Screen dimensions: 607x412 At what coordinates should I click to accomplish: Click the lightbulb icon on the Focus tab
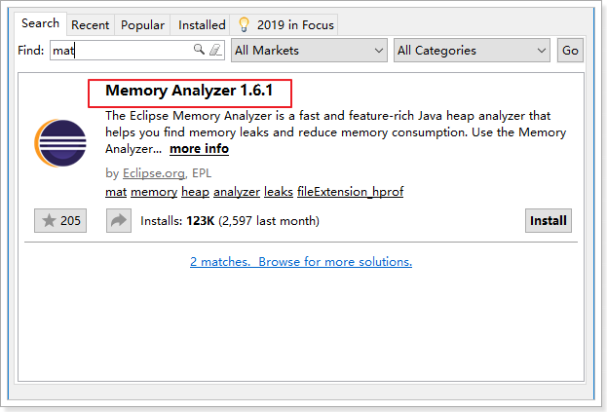244,24
